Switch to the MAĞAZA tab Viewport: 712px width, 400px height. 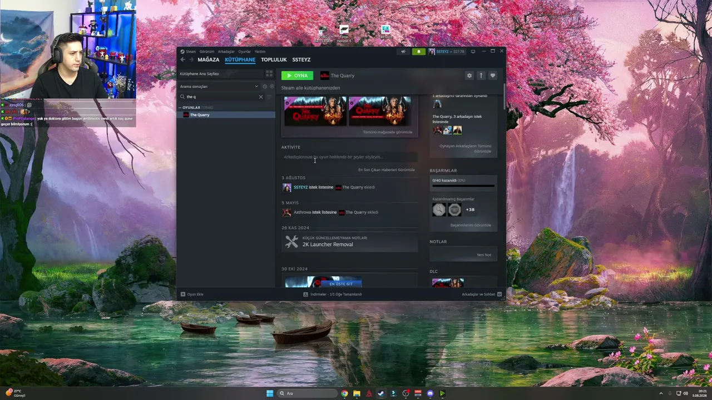[x=209, y=59]
